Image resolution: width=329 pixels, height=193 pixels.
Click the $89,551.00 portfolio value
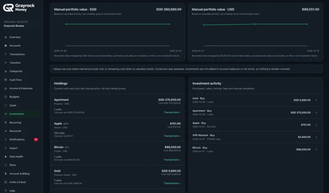tap(311, 9)
